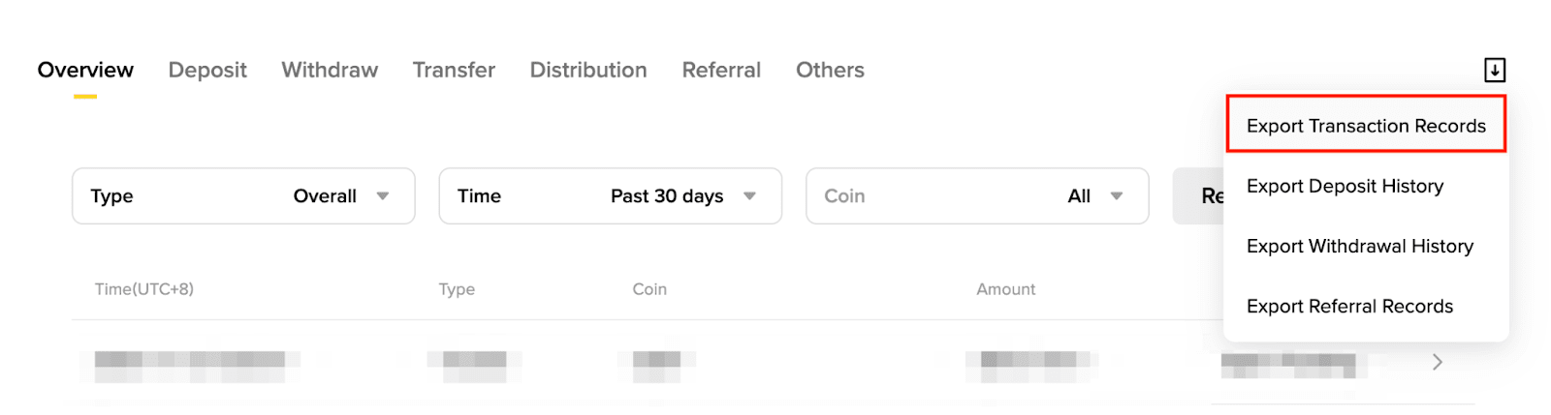Click the row detail chevron arrow
The height and width of the screenshot is (415, 1551).
click(1438, 362)
